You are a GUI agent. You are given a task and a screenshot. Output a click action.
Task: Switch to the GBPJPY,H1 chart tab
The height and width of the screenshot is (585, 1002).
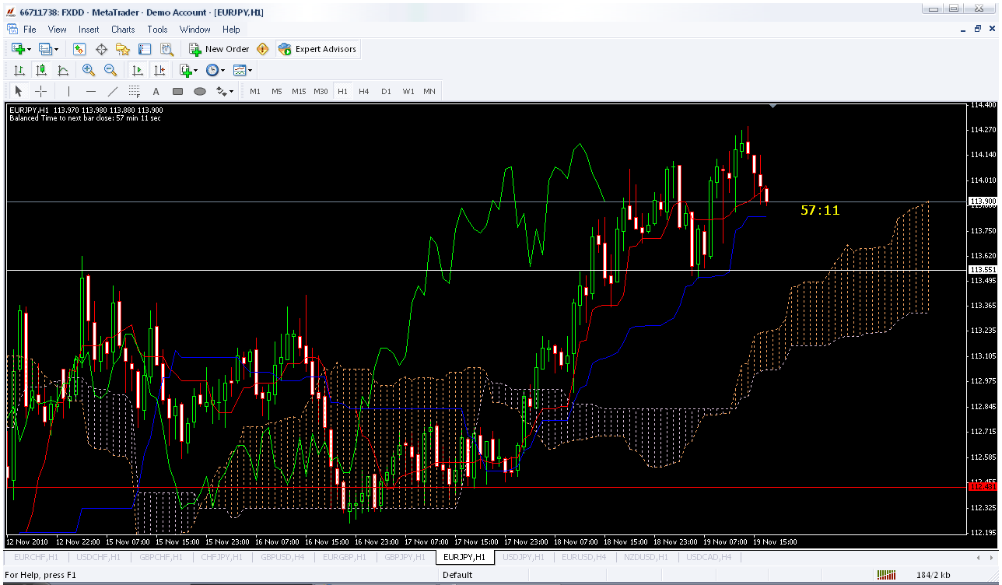[x=405, y=557]
